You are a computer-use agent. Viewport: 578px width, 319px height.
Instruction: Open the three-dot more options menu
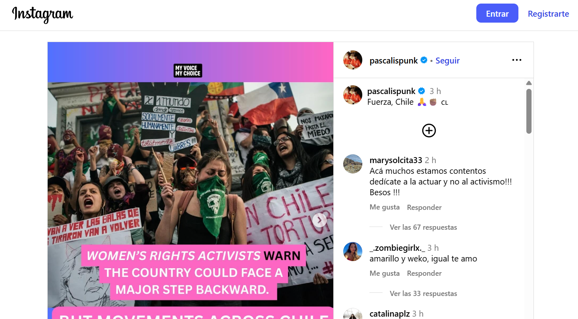pyautogui.click(x=516, y=60)
